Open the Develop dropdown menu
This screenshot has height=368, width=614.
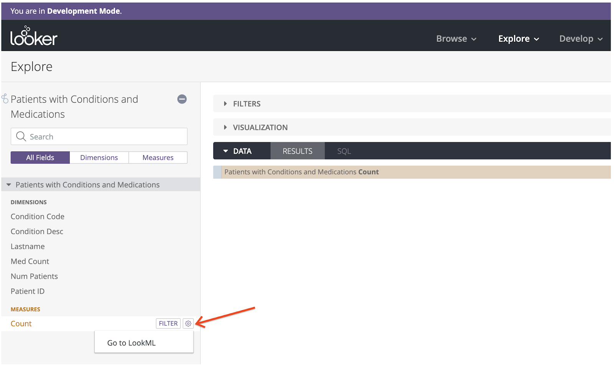click(x=581, y=39)
